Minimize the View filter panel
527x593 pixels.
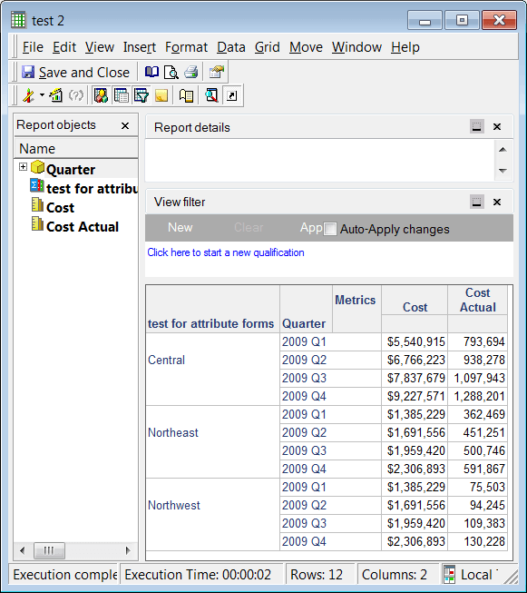click(x=477, y=202)
